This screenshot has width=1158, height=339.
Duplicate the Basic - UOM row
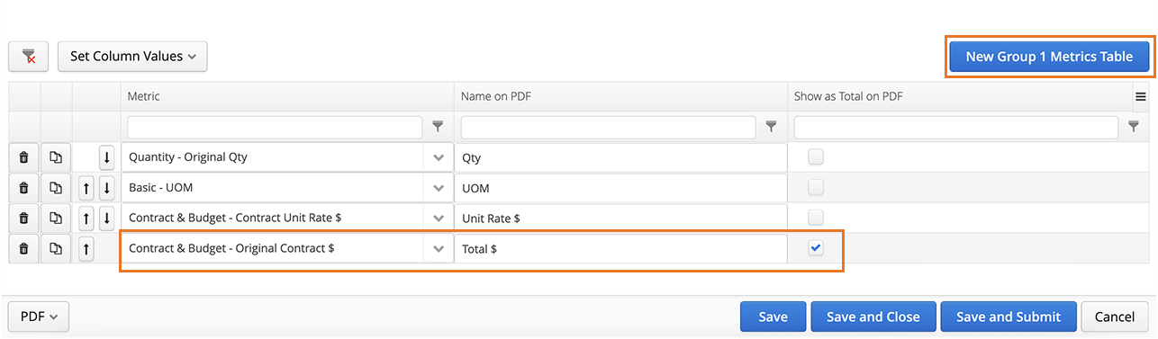pos(56,188)
